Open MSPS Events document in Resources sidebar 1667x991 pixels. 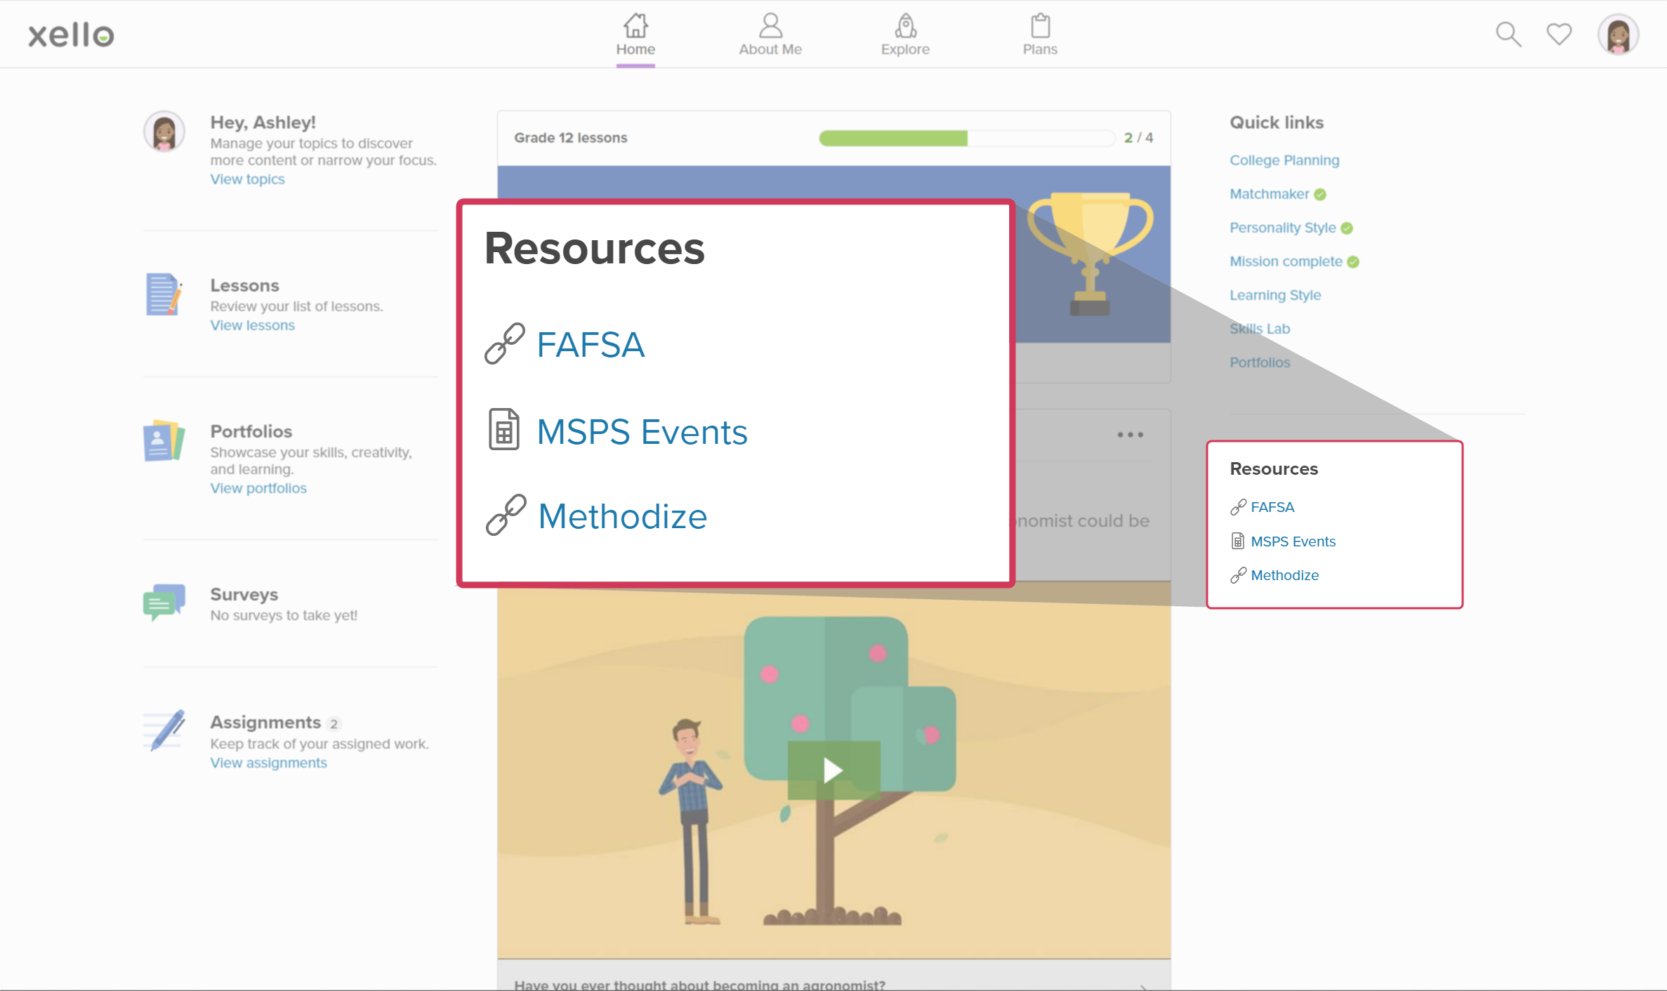[1292, 542]
